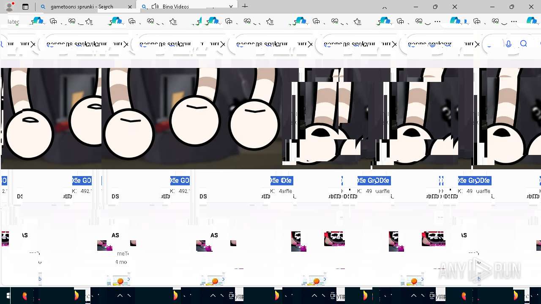
Task: Start voice search with microphone icon
Action: coord(508,44)
